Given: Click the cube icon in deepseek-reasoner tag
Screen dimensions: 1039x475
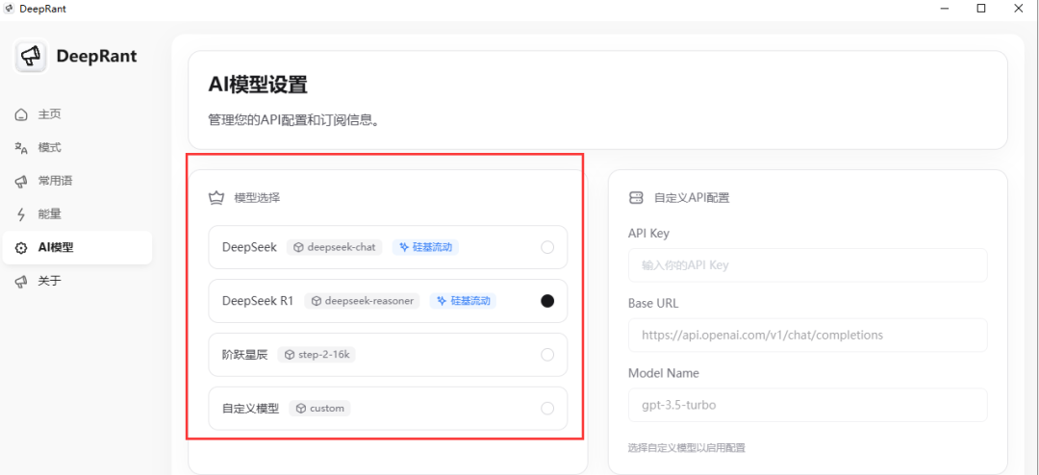Looking at the screenshot, I should (317, 301).
